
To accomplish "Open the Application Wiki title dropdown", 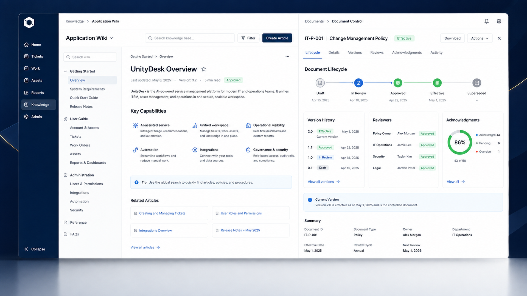I will pos(111,38).
